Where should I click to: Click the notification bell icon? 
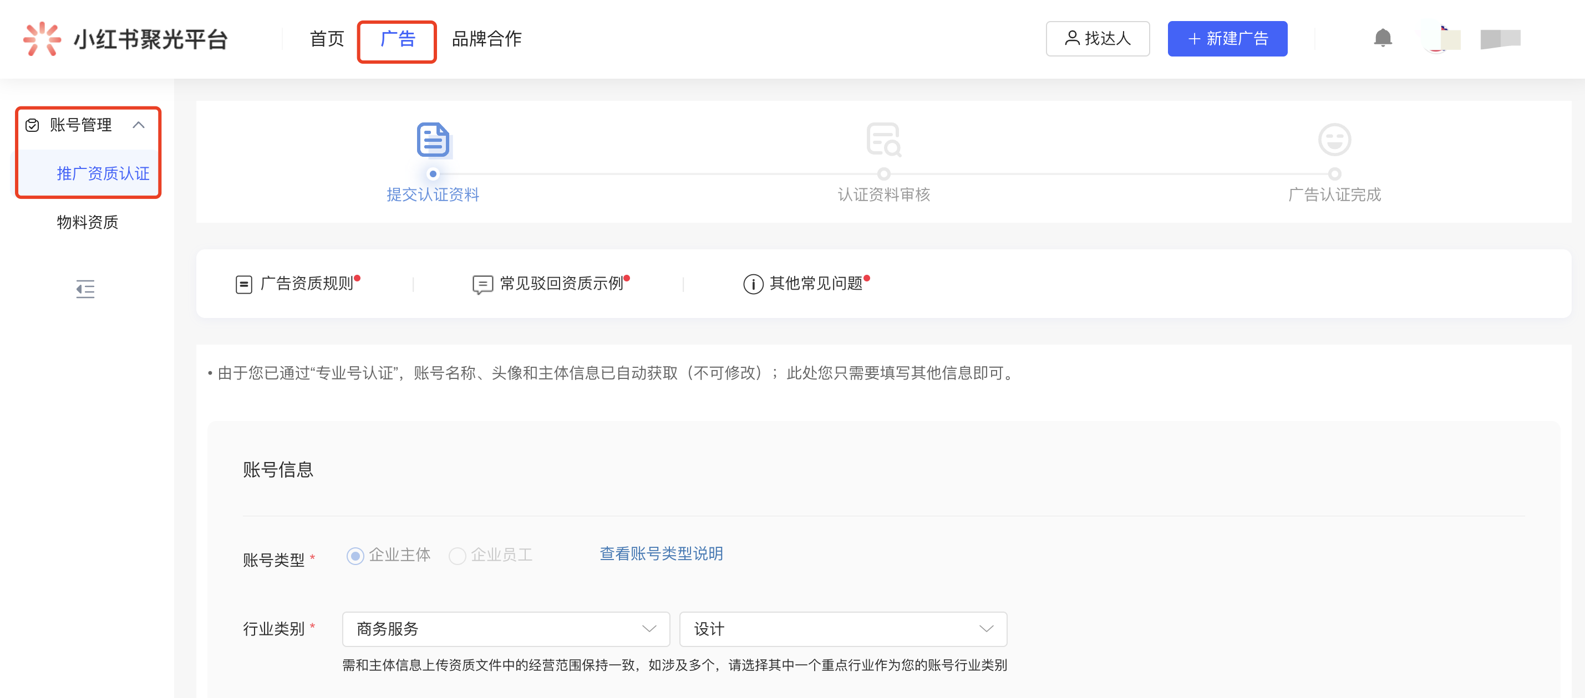click(1383, 38)
